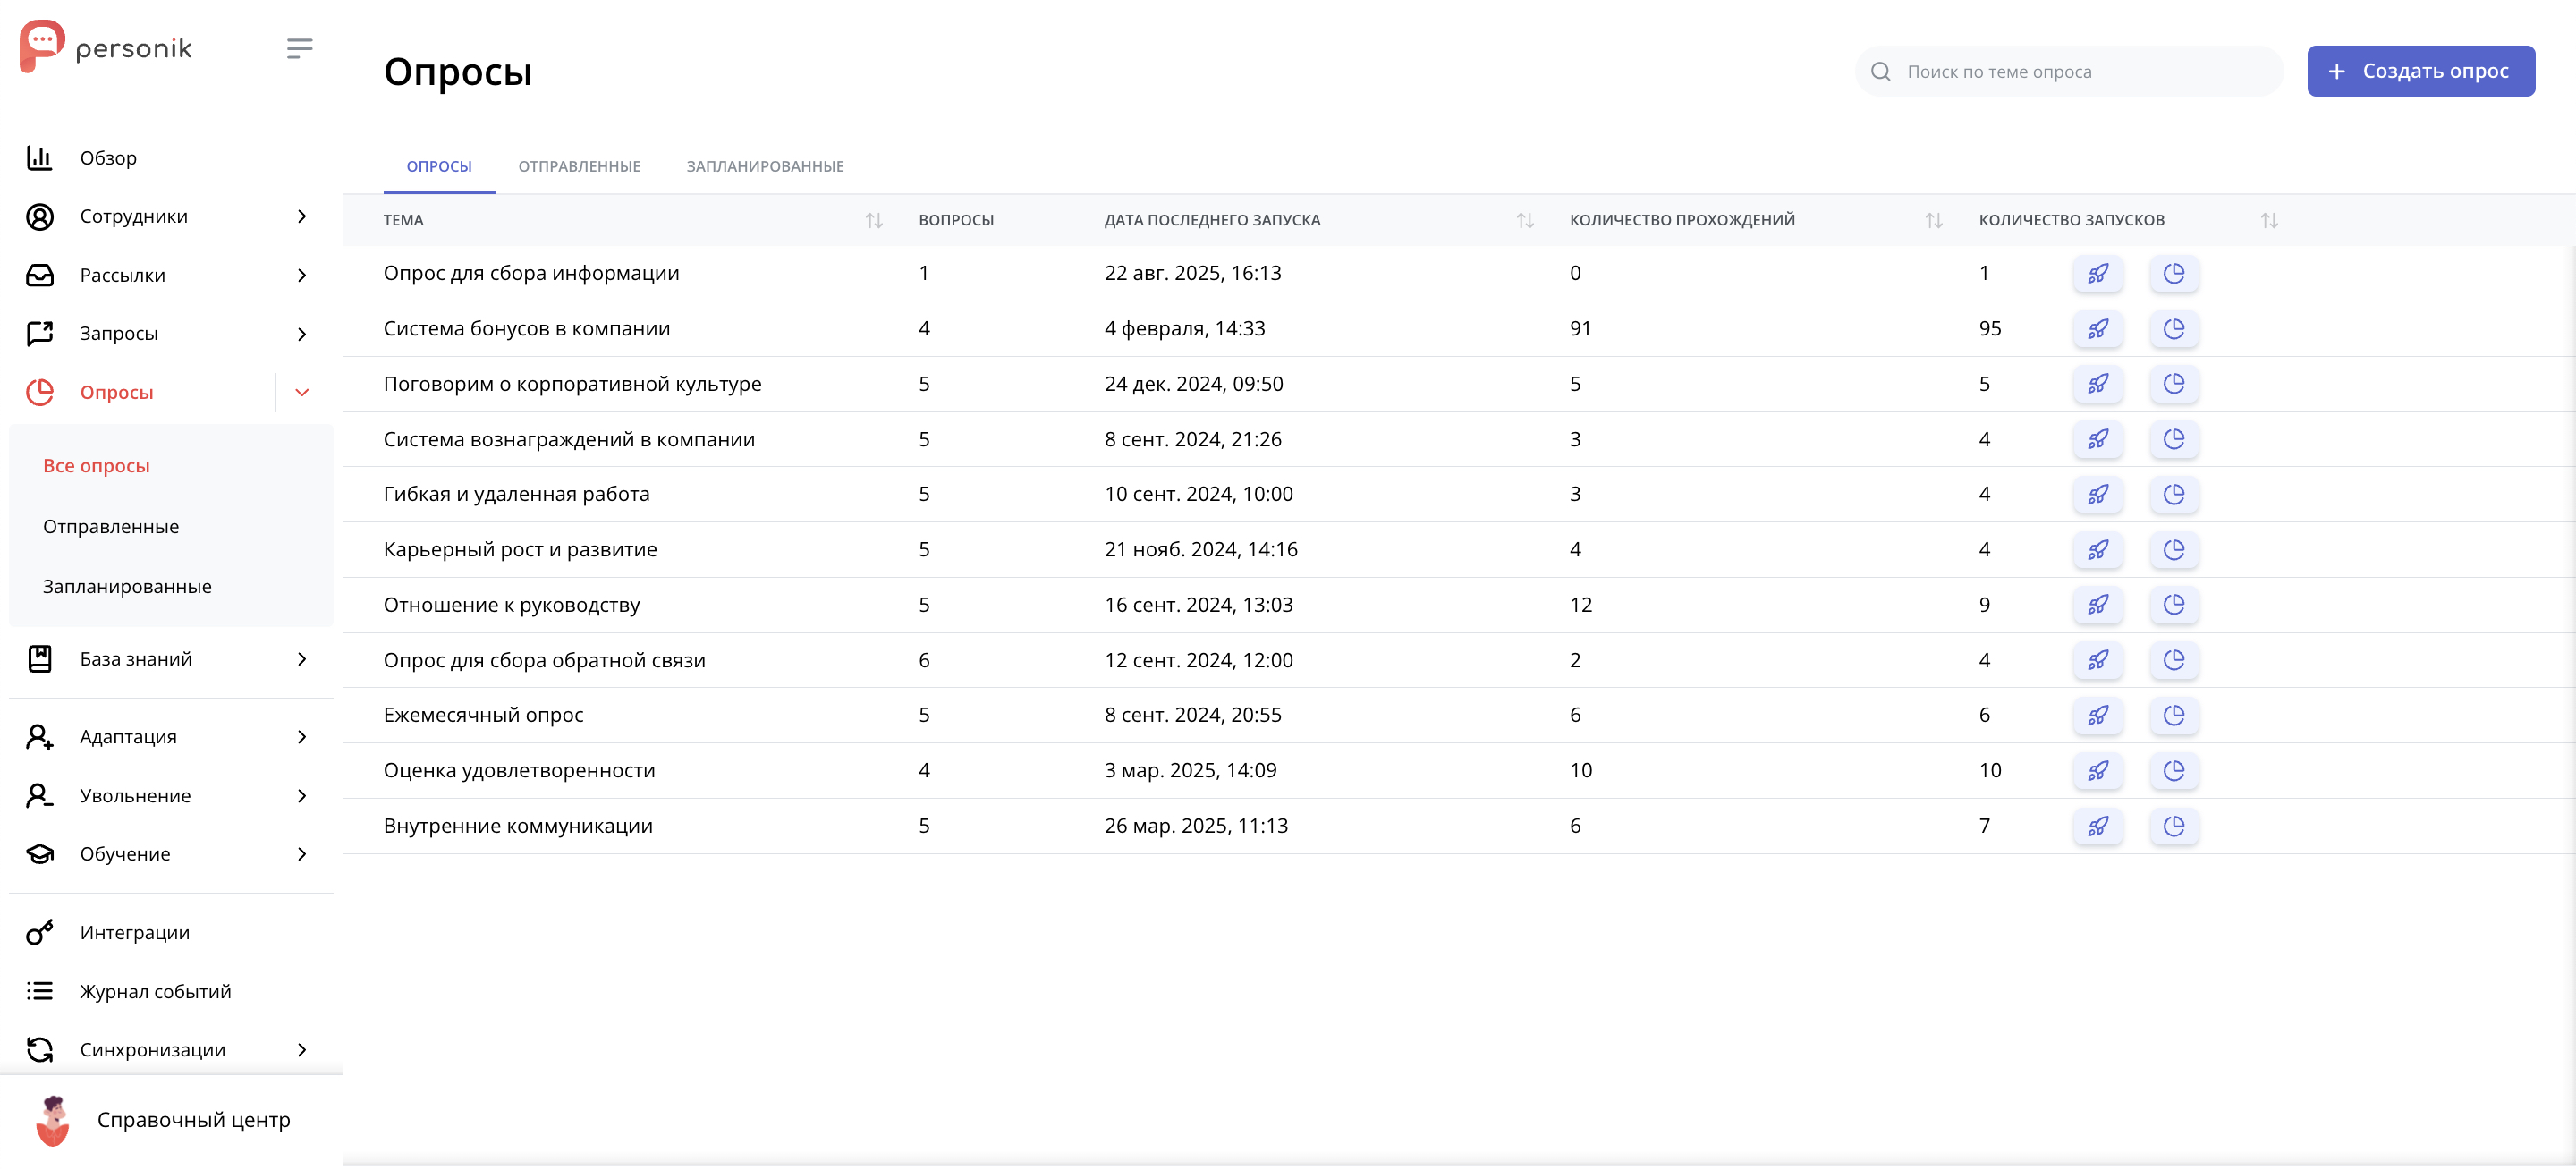View statistics icon for Оценка удовлетворенности
Image resolution: width=2576 pixels, height=1170 pixels.
tap(2173, 771)
